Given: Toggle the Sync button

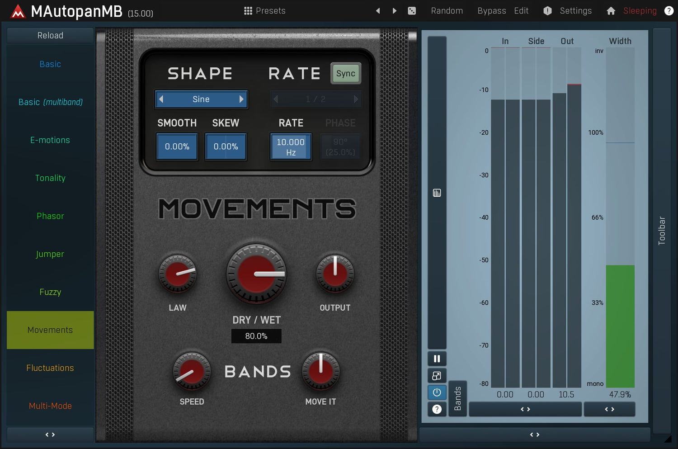Looking at the screenshot, I should (x=345, y=74).
